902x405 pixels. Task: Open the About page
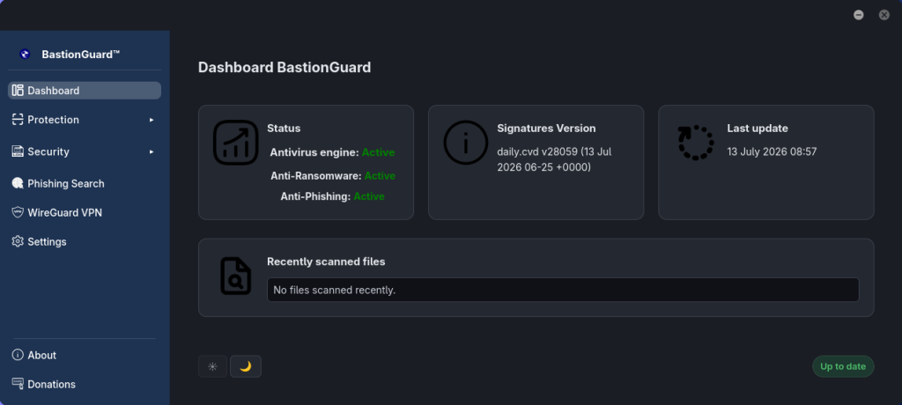tap(85, 355)
